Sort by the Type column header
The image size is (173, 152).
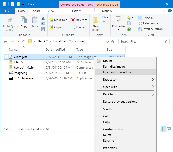90,50
